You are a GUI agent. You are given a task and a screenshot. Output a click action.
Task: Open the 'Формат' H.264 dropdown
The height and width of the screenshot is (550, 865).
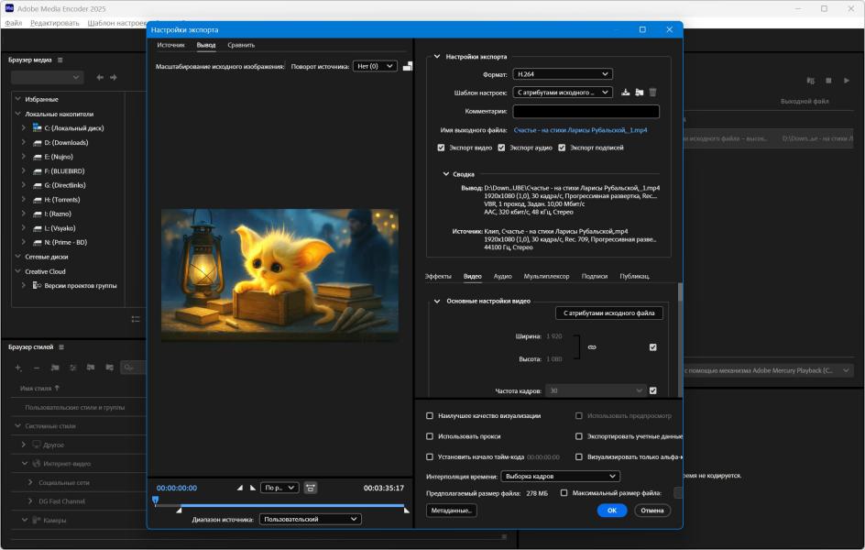(562, 74)
